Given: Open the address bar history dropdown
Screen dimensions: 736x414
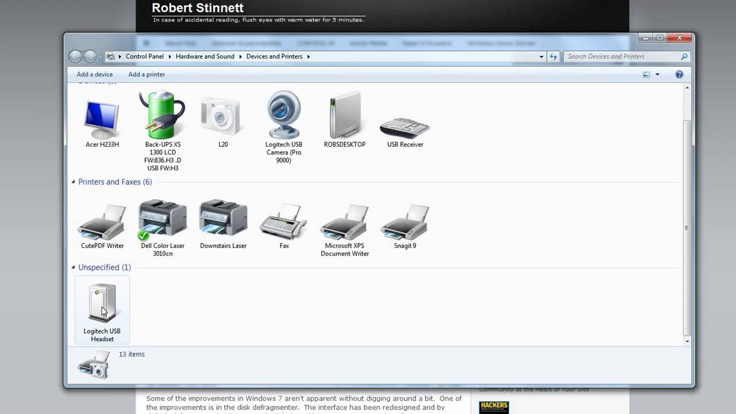Looking at the screenshot, I should tap(541, 56).
